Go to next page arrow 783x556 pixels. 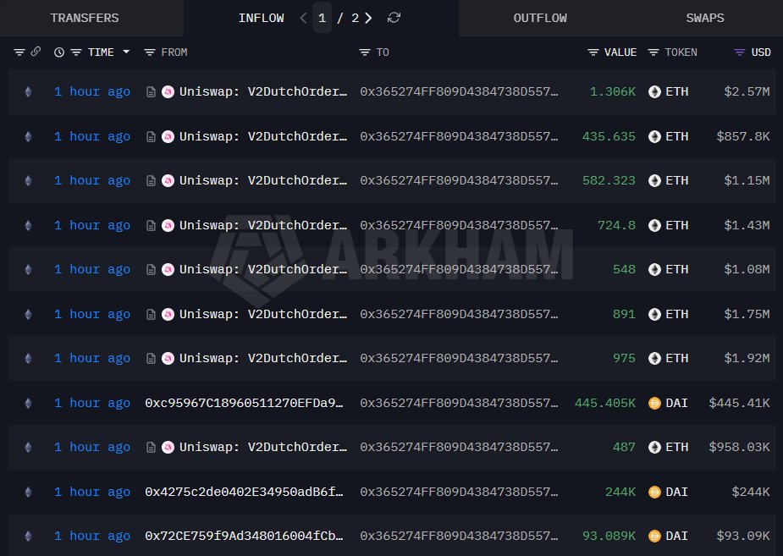[x=368, y=18]
